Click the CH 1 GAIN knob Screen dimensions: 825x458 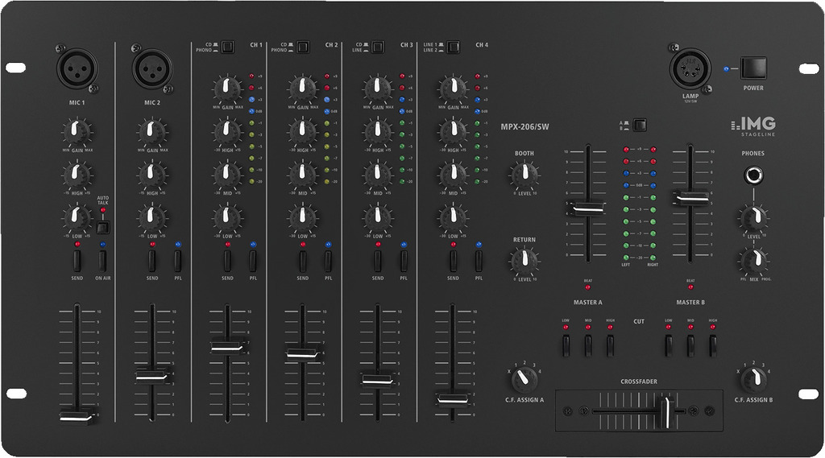(x=227, y=88)
